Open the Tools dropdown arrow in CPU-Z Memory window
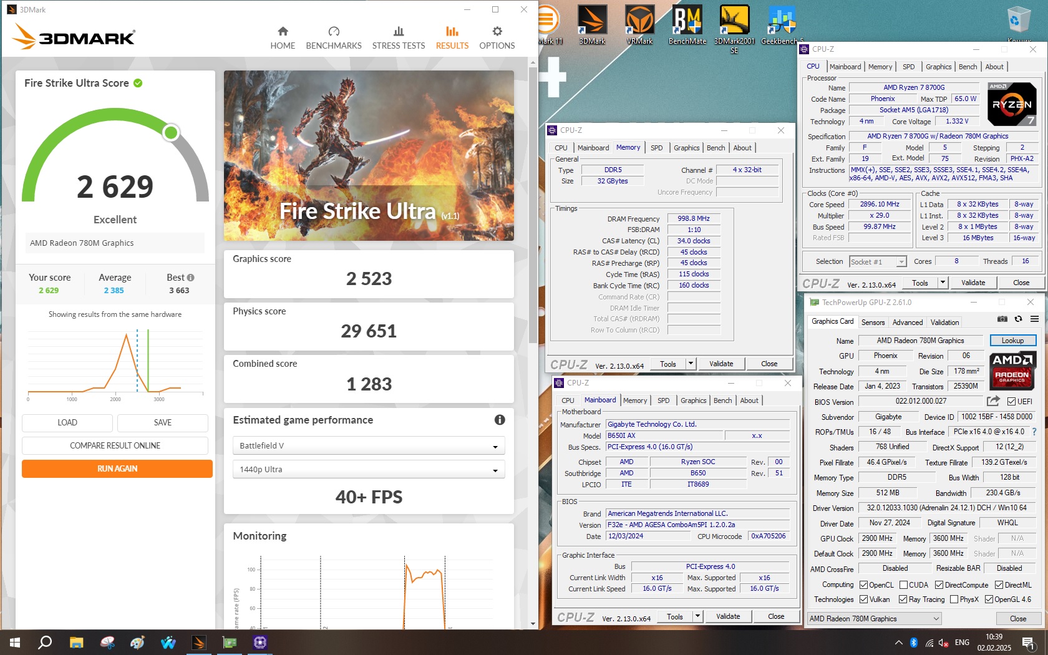1048x655 pixels. tap(691, 364)
